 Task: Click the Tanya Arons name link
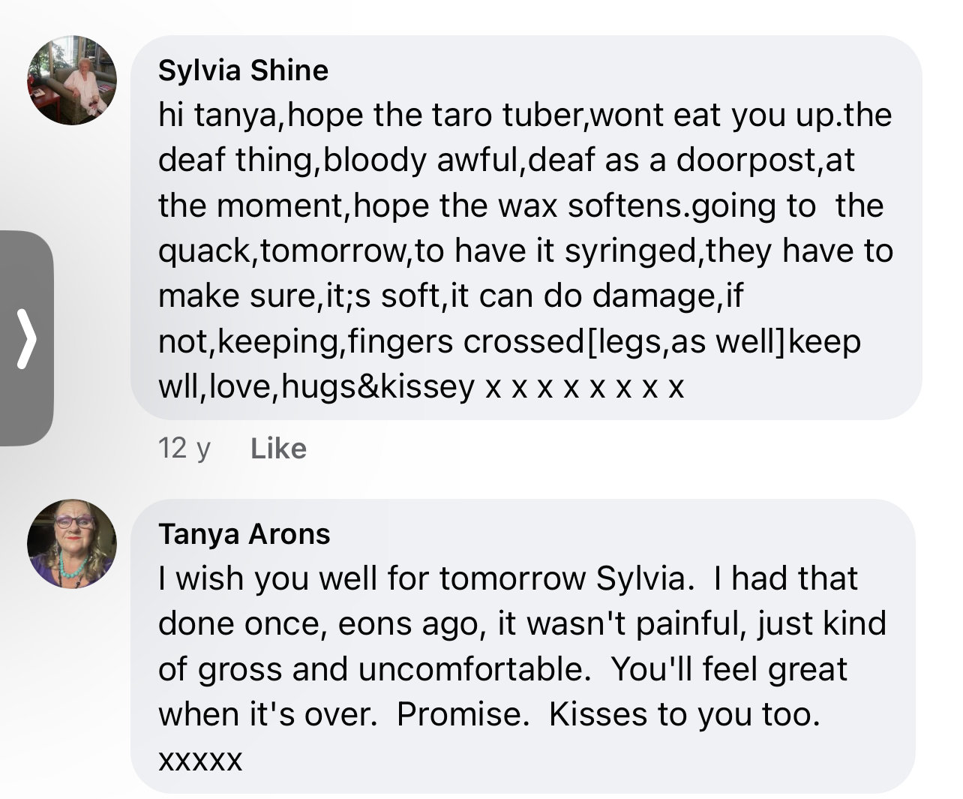pyautogui.click(x=244, y=534)
